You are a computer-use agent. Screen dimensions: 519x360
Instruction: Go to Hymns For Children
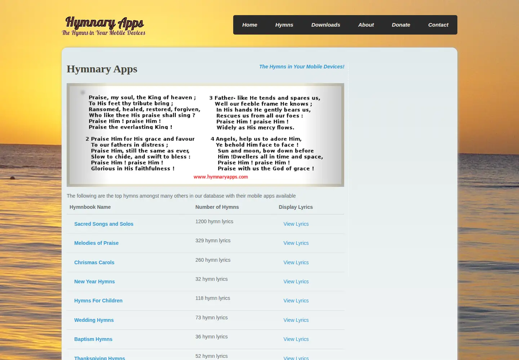pyautogui.click(x=98, y=301)
